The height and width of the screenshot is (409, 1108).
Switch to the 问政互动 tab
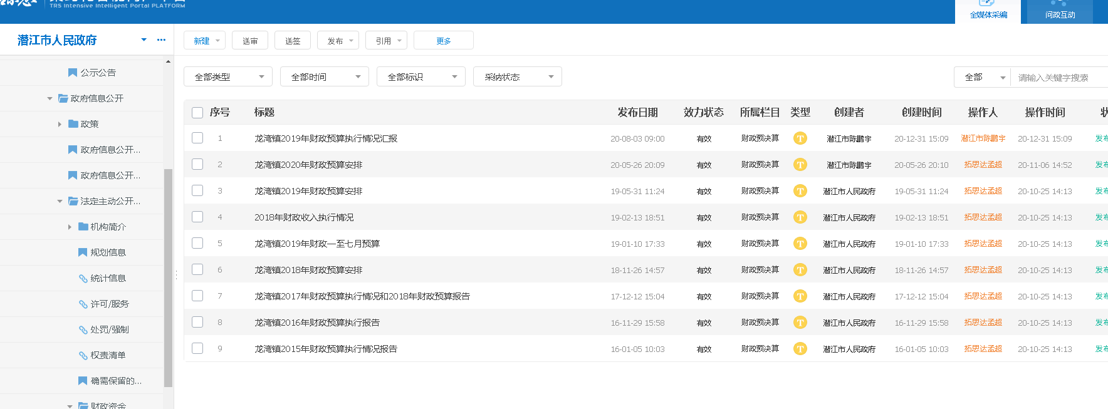(1059, 12)
